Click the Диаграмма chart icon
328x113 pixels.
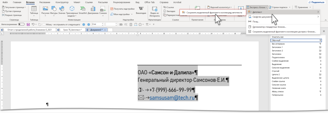(93, 10)
